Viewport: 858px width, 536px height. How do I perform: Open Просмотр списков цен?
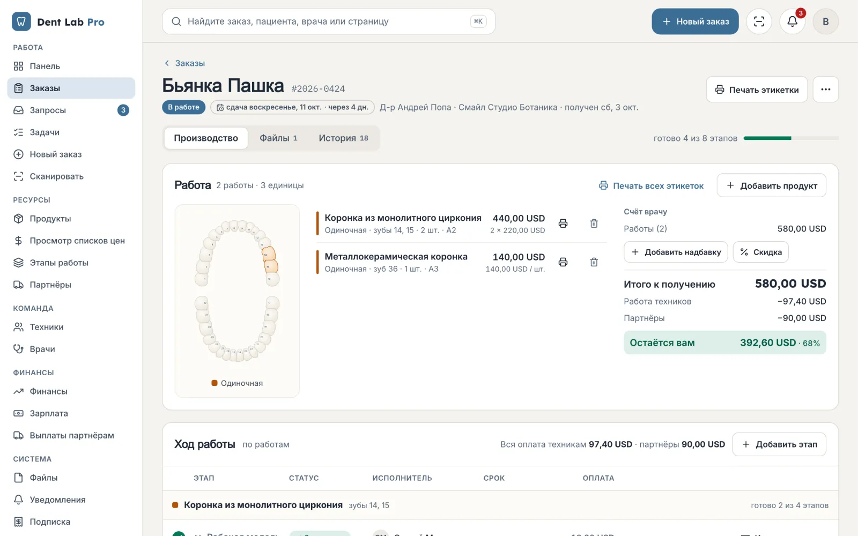[x=71, y=241]
